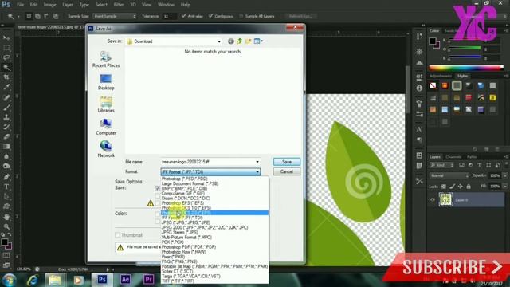510x287 pixels.
Task: Select the Move tool
Action: click(x=6, y=38)
